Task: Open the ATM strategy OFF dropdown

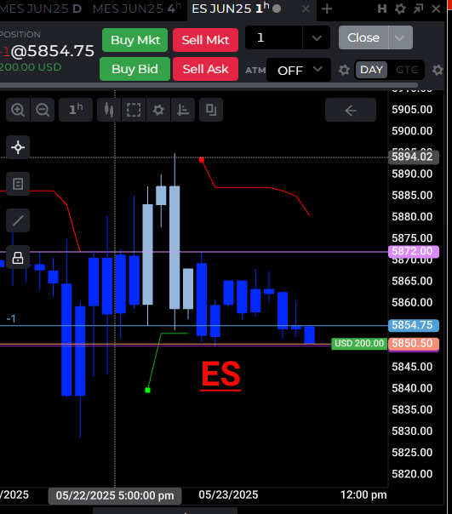Action: click(x=299, y=70)
